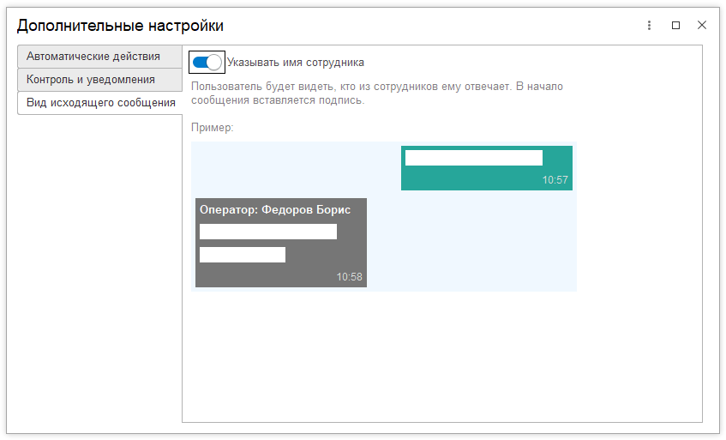Click the longer white placeholder in gray bubble
Screen dimensions: 726x440
267,232
